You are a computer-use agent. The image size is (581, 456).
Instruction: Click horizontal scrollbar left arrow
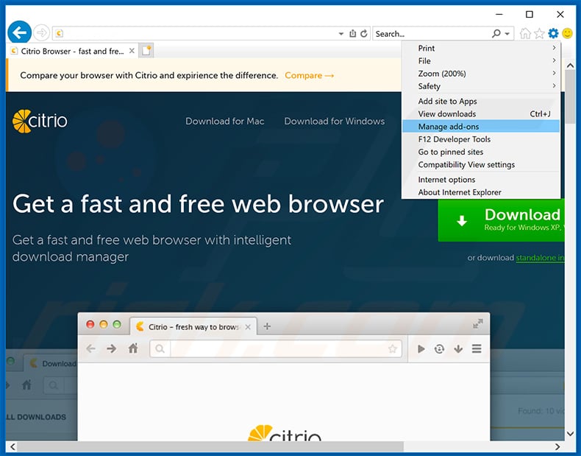(13, 446)
